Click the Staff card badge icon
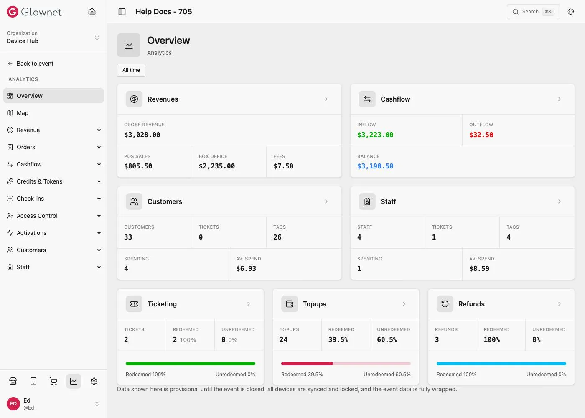Screen dimensions: 585x418 coord(367,201)
